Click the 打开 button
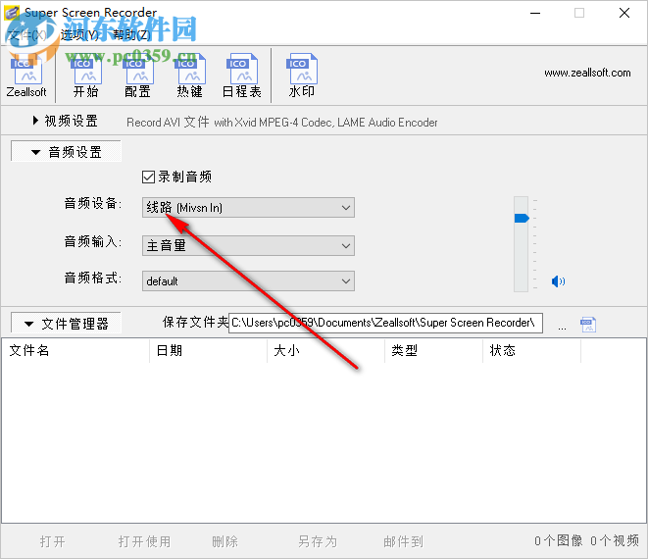This screenshot has height=559, width=648. [53, 541]
